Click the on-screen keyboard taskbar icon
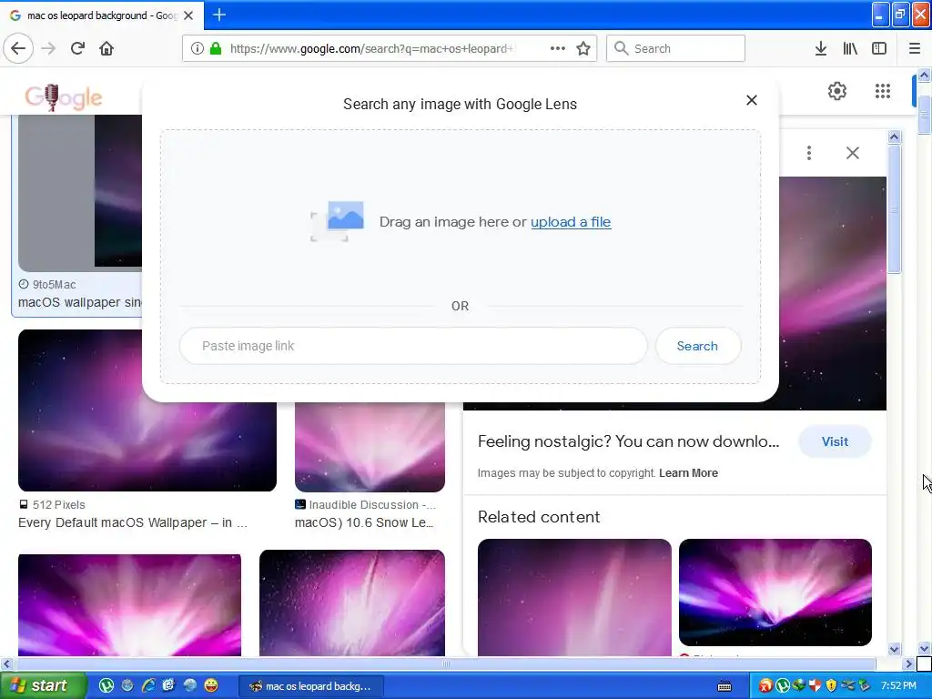 [x=724, y=686]
